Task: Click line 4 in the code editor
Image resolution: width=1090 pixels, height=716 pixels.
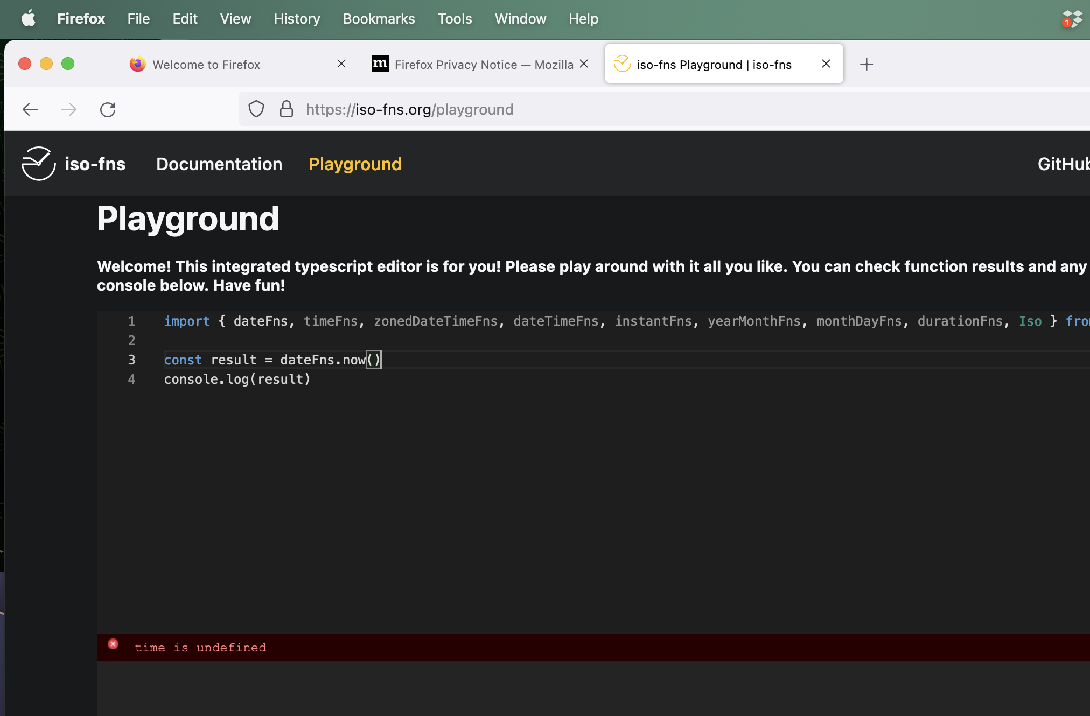Action: click(x=237, y=379)
